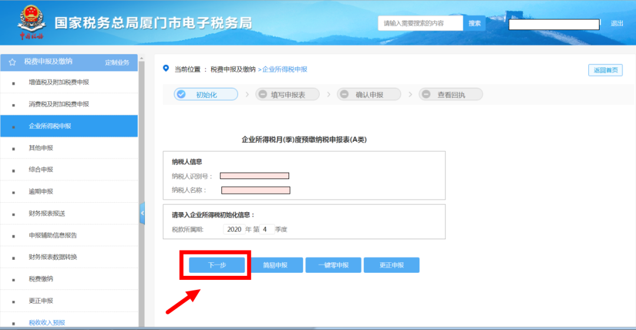This screenshot has width=636, height=330.
Task: Click the tax bureau emblem logo
Action: [x=32, y=22]
